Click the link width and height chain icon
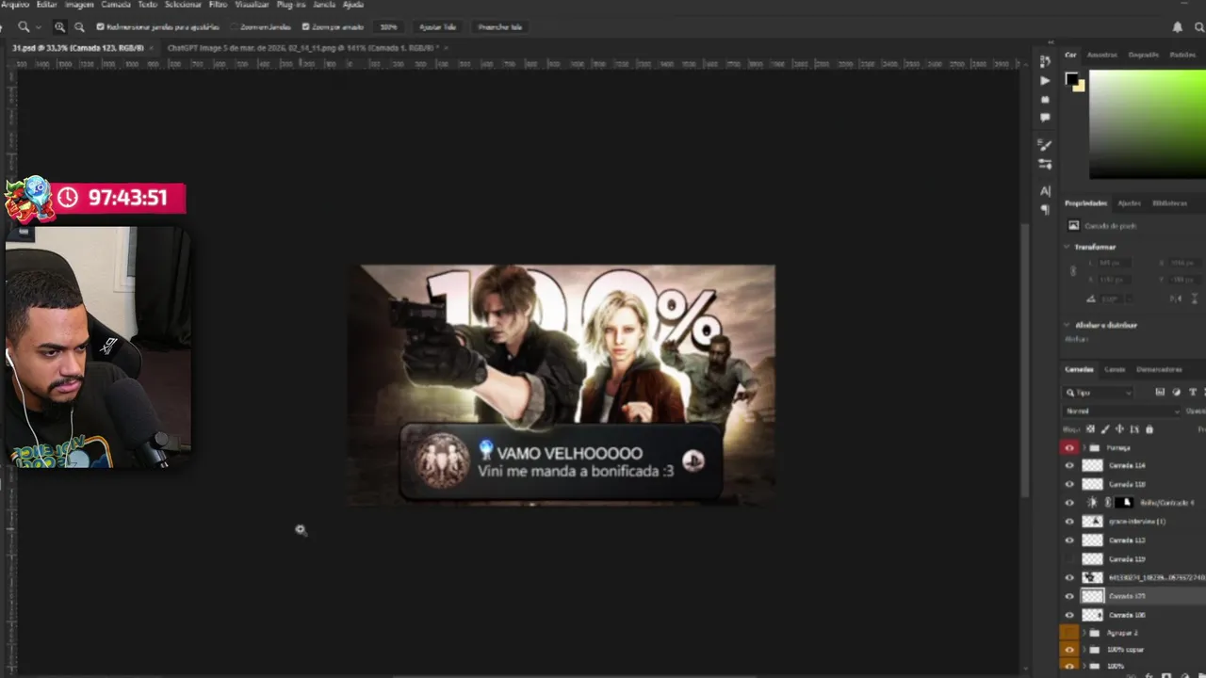 point(1073,270)
